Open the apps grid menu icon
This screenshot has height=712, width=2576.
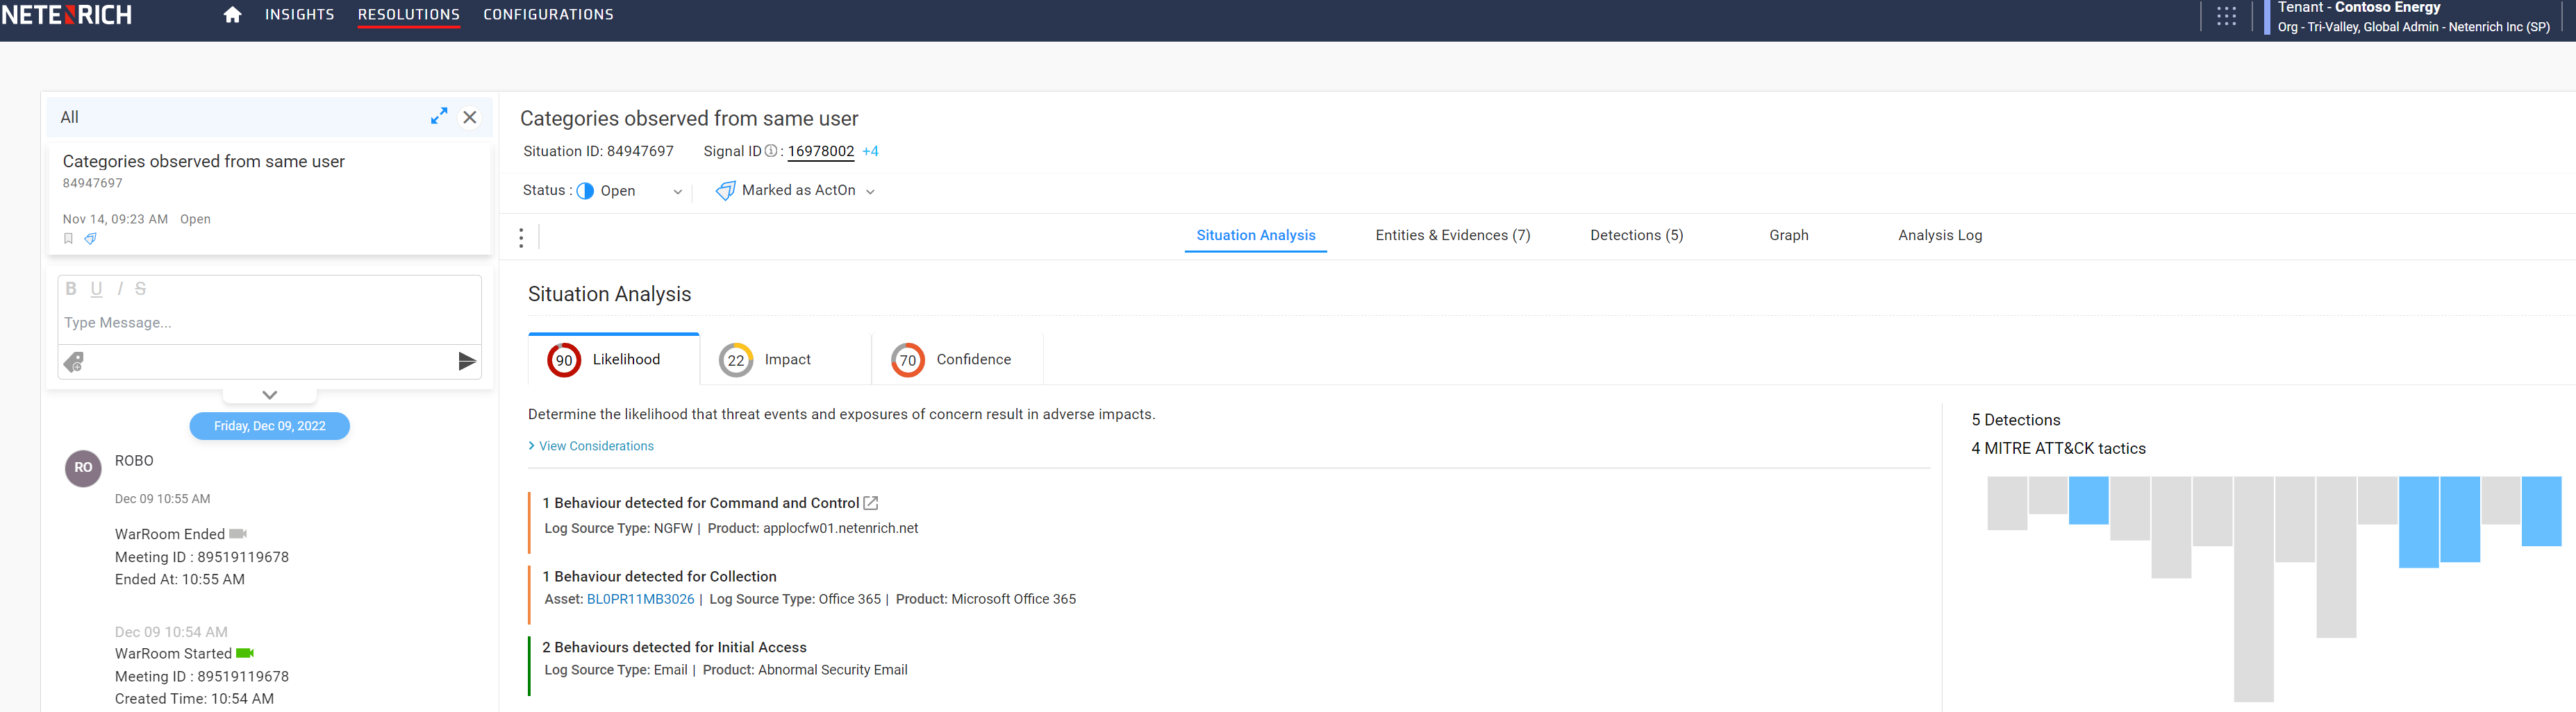[2226, 16]
